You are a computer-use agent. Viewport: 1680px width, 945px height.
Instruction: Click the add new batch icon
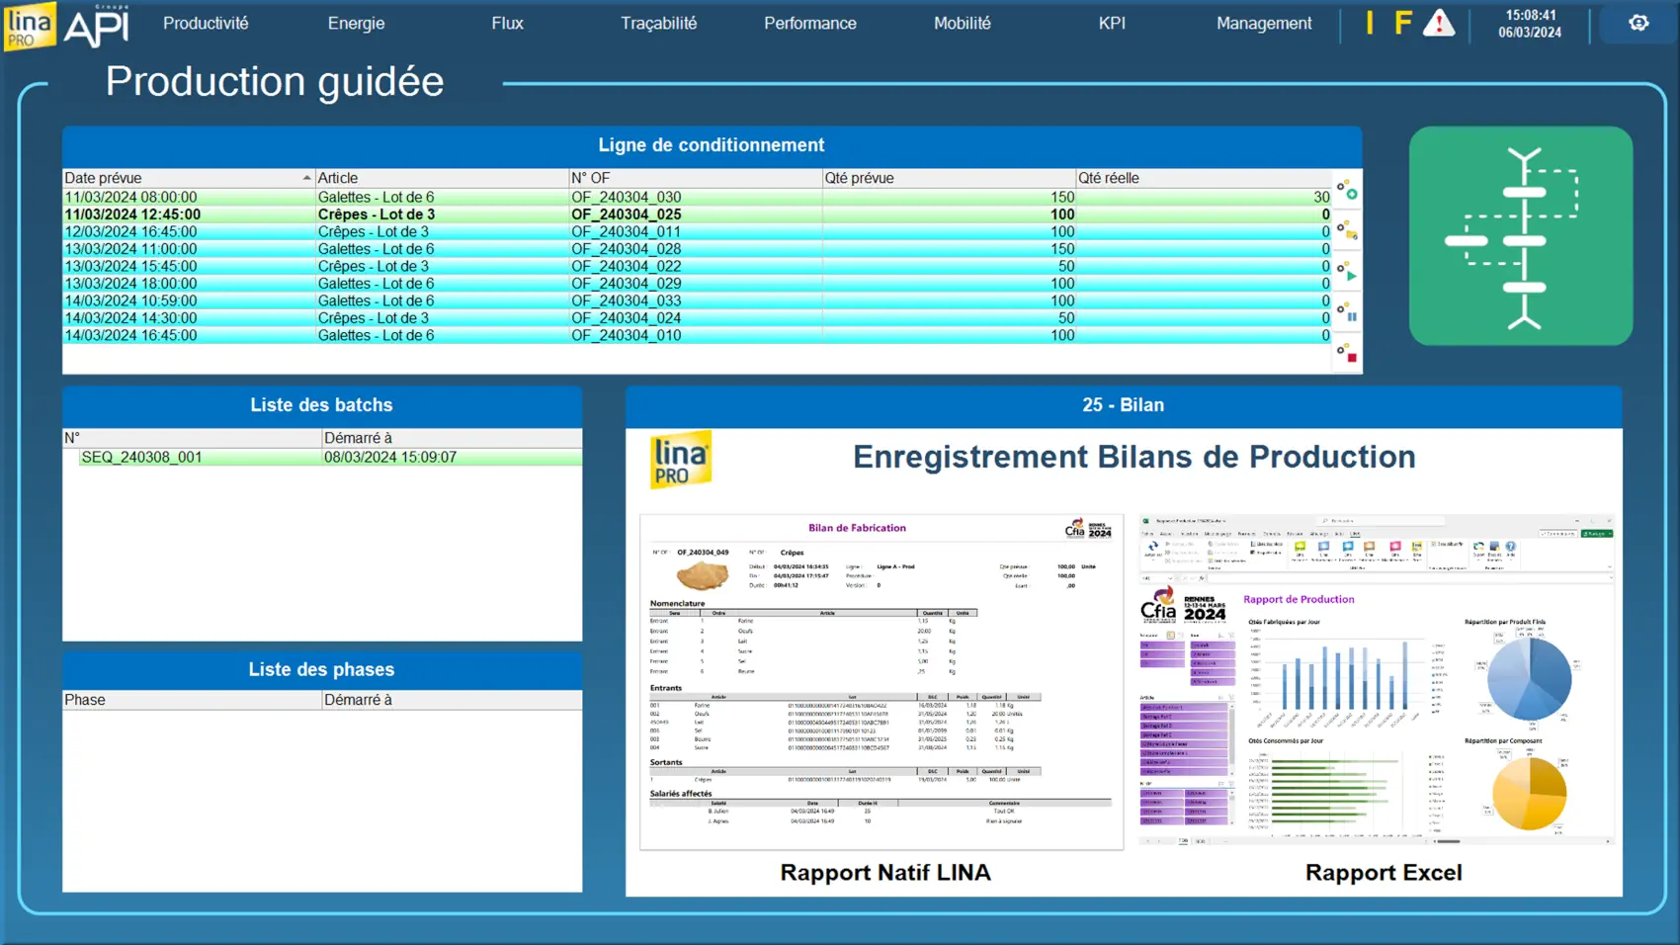pyautogui.click(x=1347, y=190)
